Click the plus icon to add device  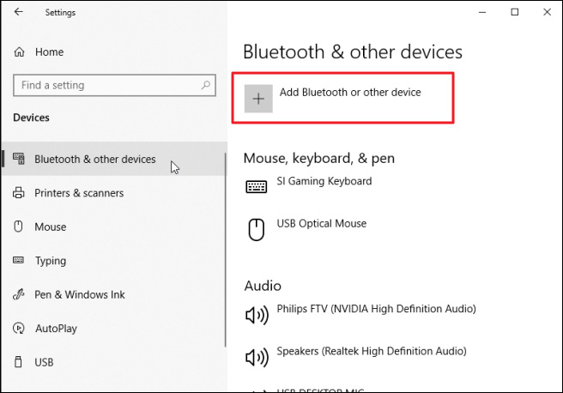(x=258, y=99)
